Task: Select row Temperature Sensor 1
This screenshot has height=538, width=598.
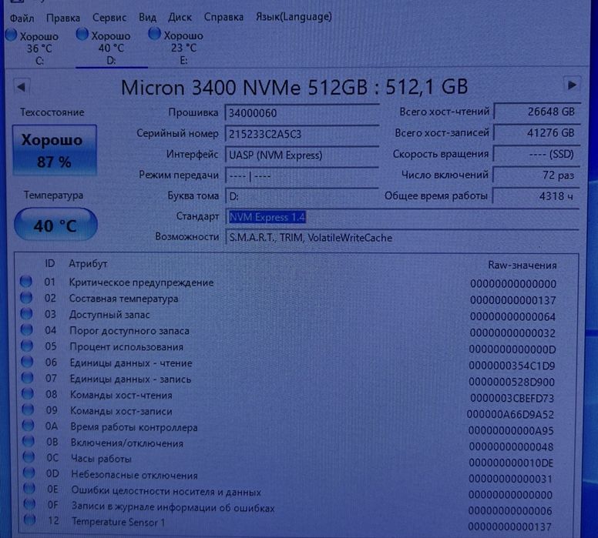Action: (288, 523)
